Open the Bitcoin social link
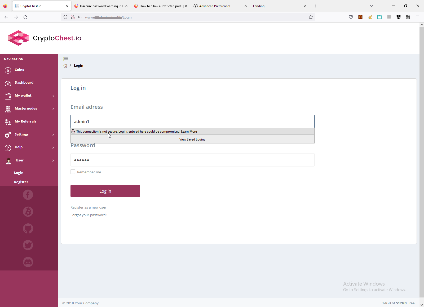The image size is (424, 307). (x=28, y=212)
